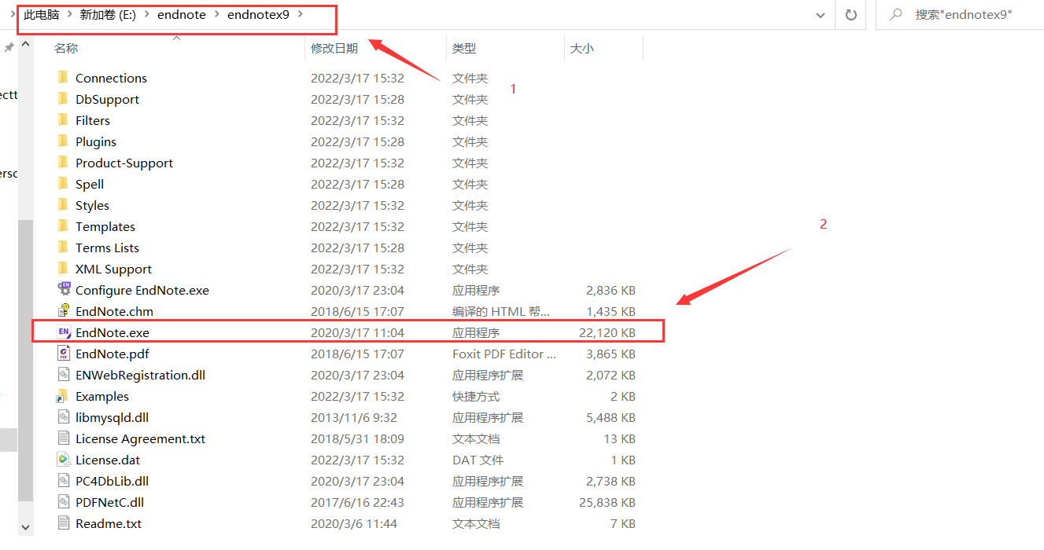This screenshot has width=1044, height=550.
Task: Select the Readme.txt file name
Action: coord(109,523)
